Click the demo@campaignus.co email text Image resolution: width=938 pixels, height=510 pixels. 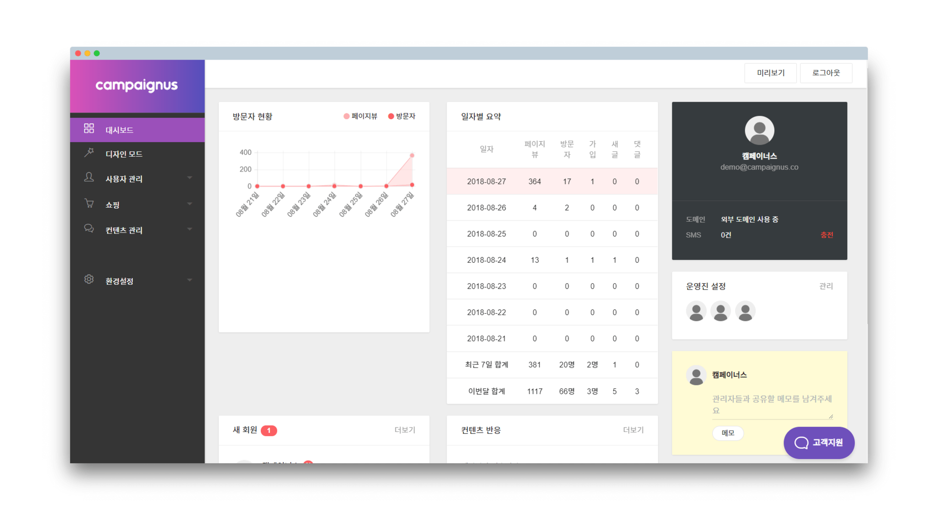(x=759, y=167)
